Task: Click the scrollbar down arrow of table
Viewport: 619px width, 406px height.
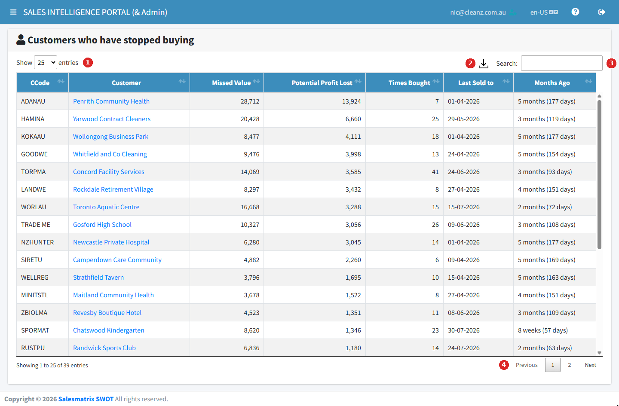Action: (599, 353)
